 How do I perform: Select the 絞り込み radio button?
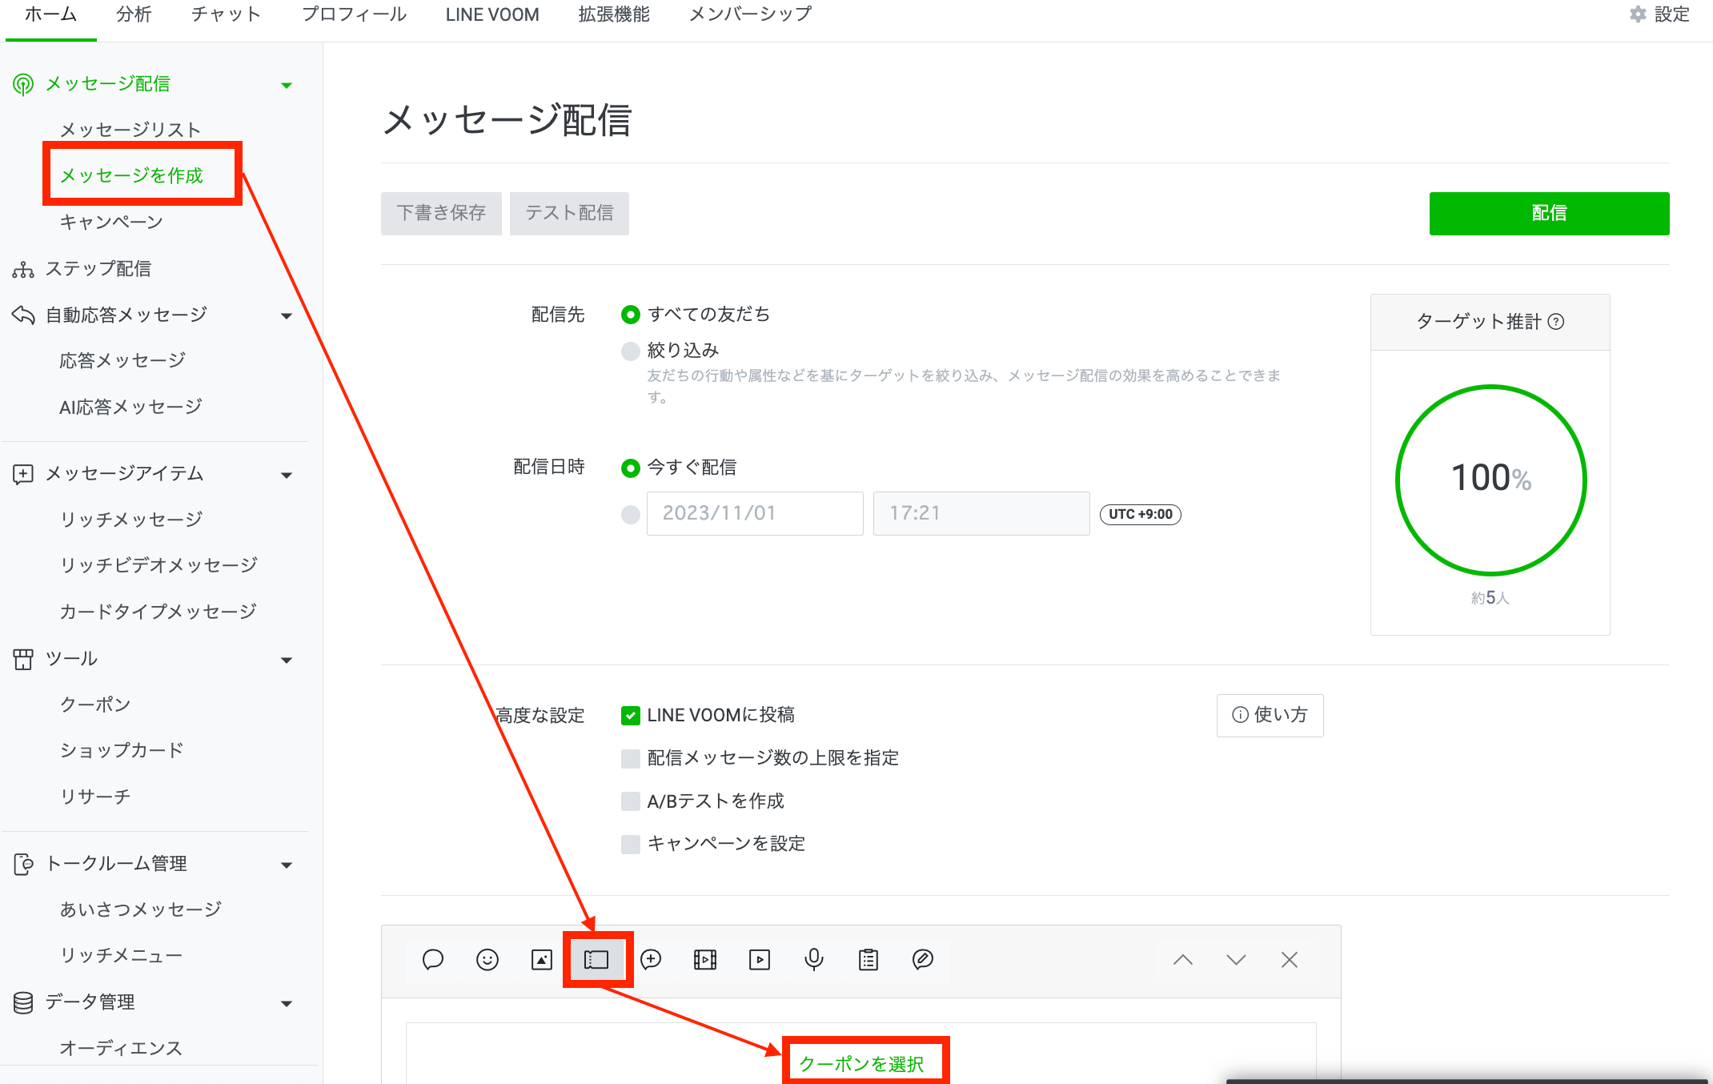tap(631, 351)
